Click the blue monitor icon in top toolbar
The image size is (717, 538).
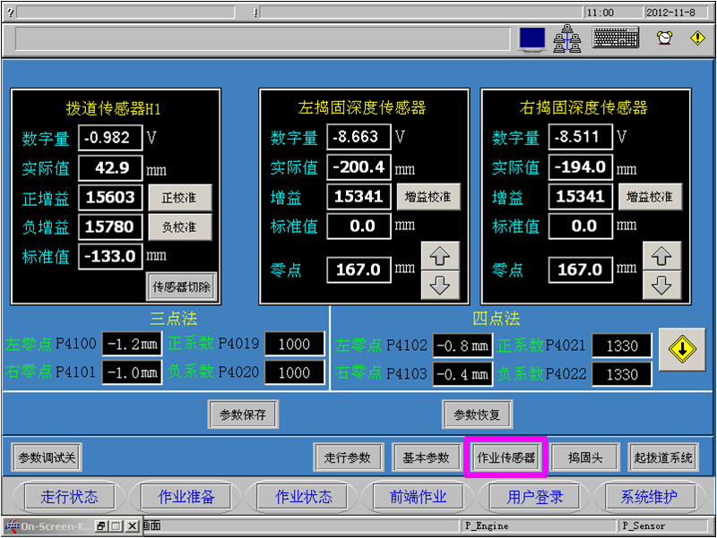point(532,38)
